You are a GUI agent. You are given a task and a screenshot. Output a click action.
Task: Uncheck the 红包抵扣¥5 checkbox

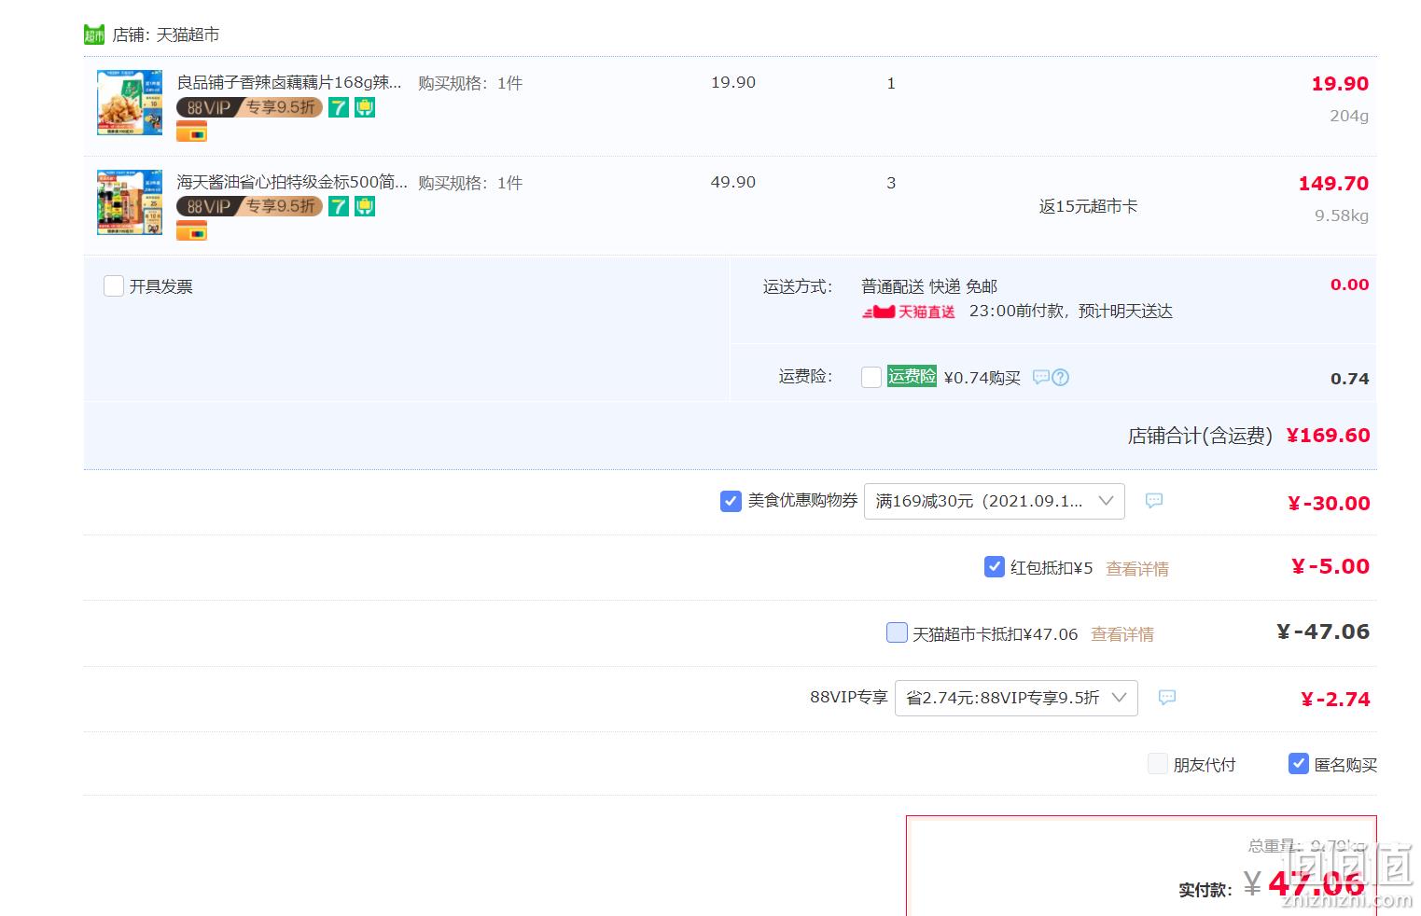(995, 566)
